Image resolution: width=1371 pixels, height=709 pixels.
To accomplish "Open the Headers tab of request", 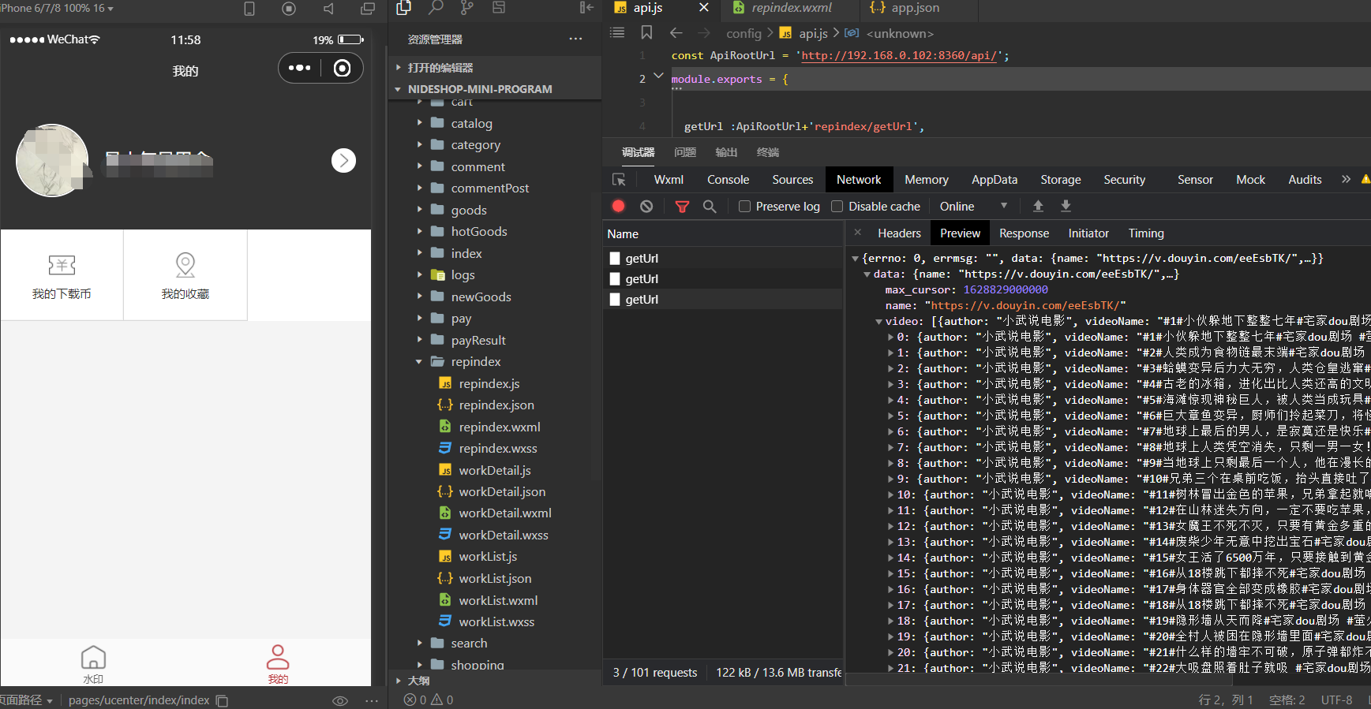I will [x=899, y=233].
